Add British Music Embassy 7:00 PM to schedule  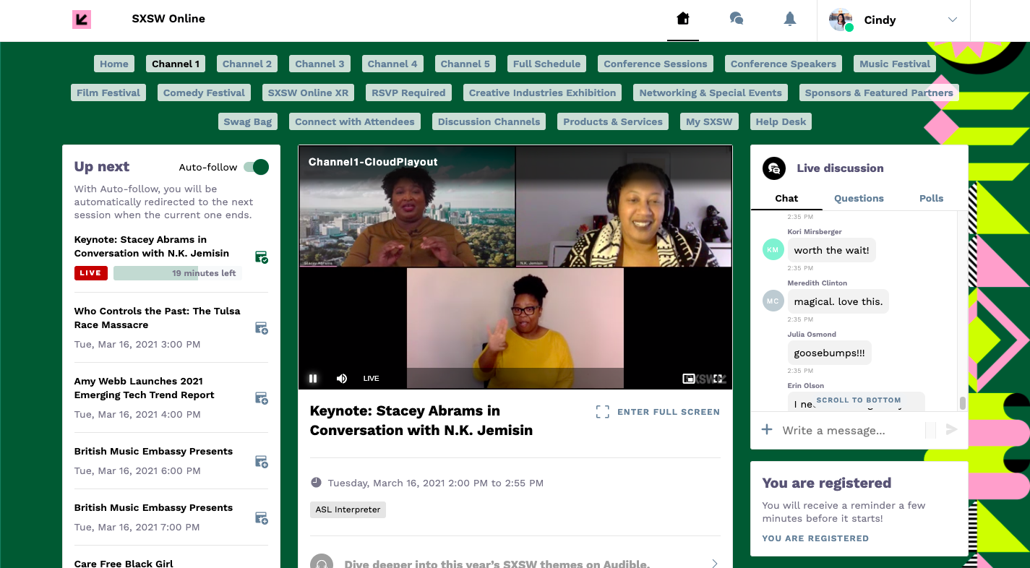pos(262,518)
